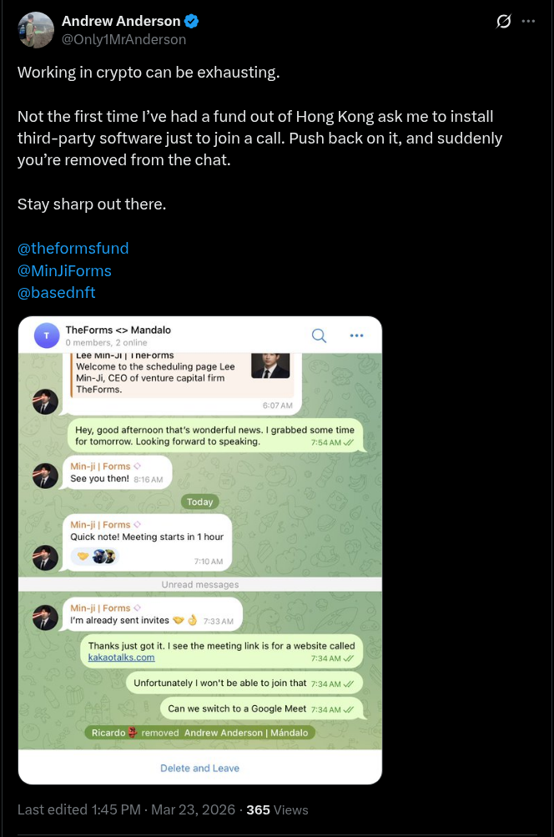Click Lee Min-Ji's photo in the scheduling preview
Image resolution: width=554 pixels, height=837 pixels.
pos(269,365)
